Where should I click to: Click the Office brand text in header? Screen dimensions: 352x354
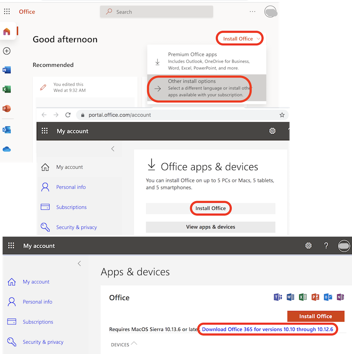coord(27,12)
